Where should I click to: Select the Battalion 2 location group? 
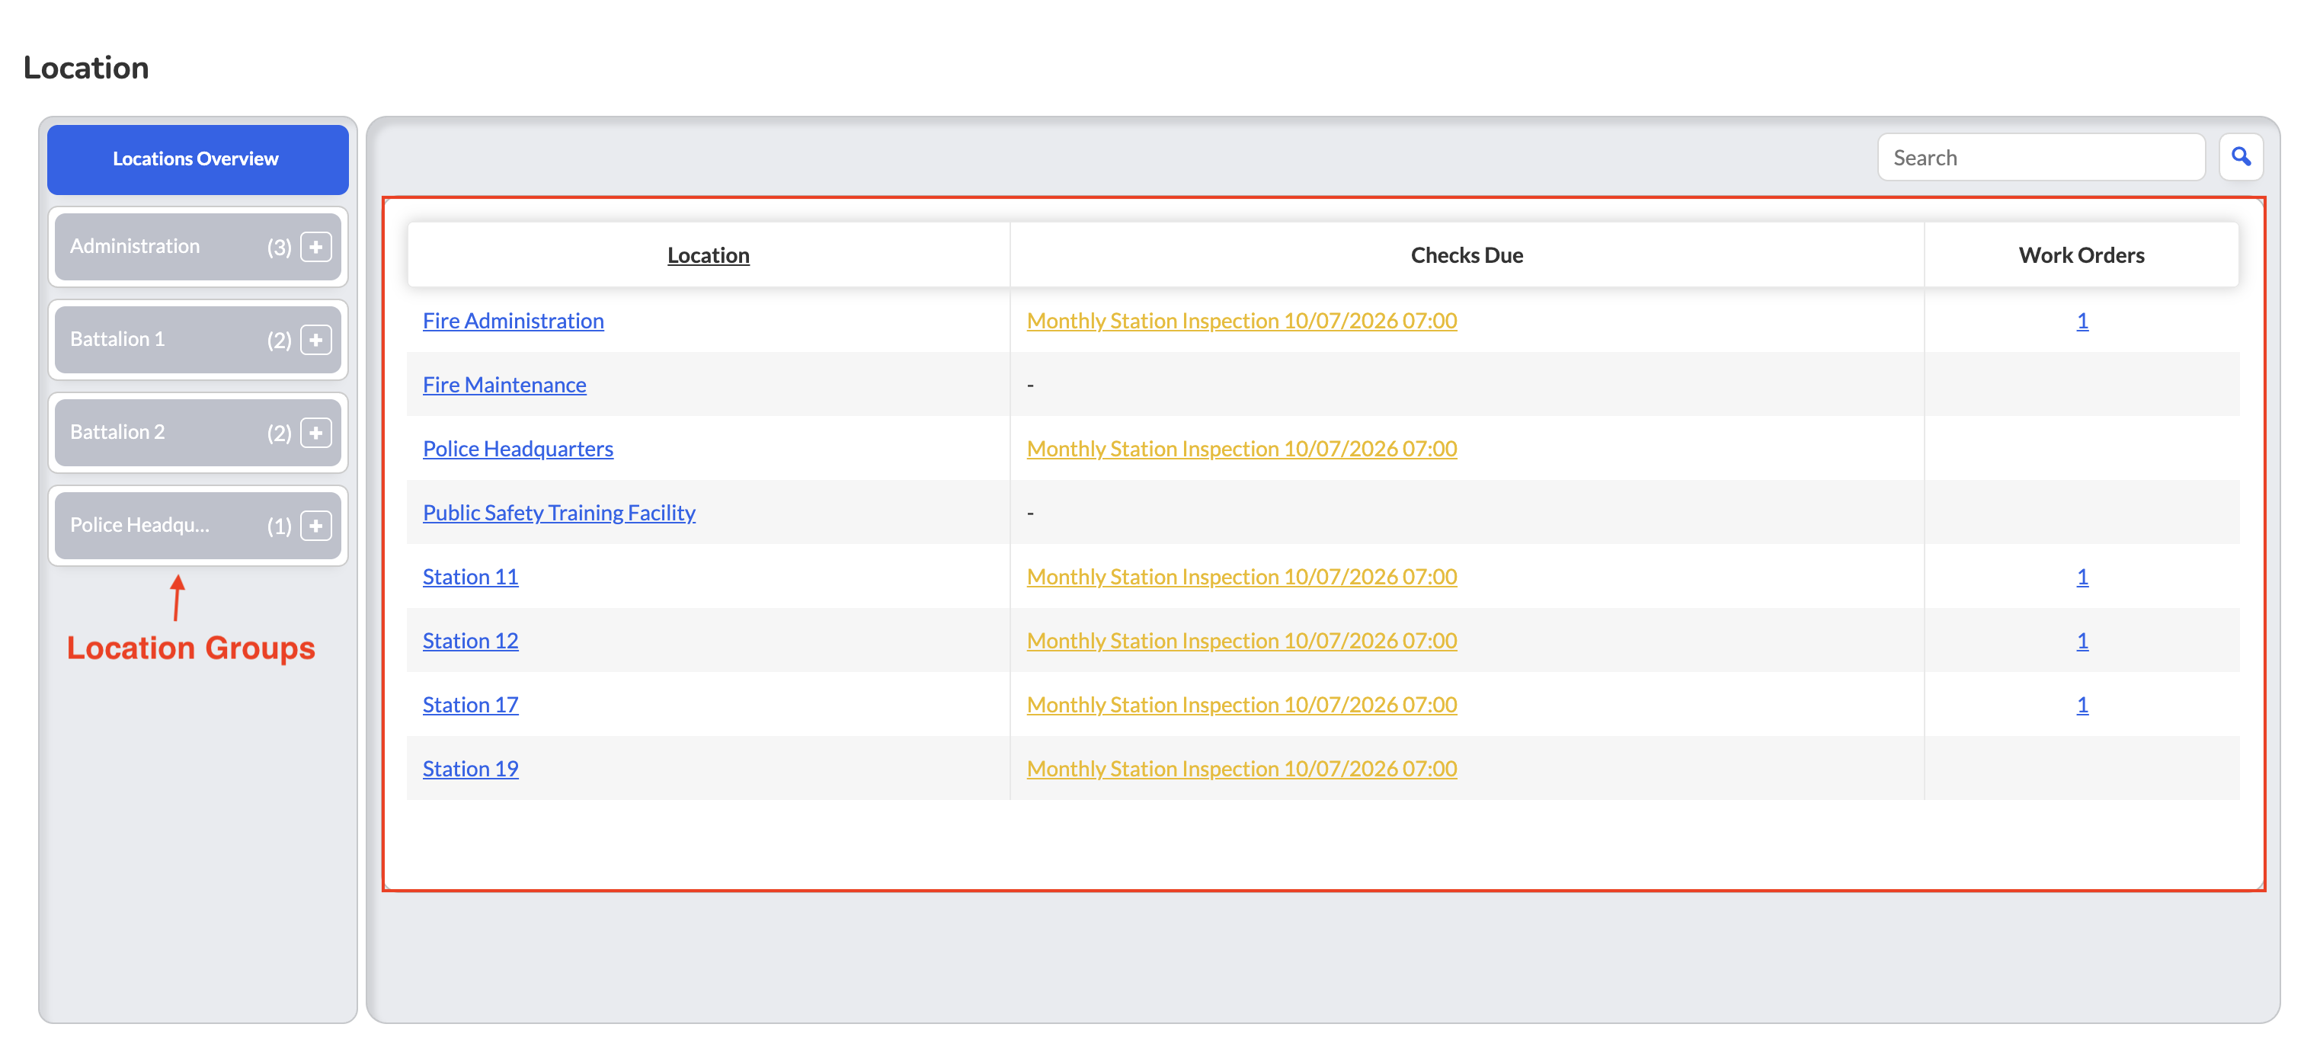coord(197,433)
